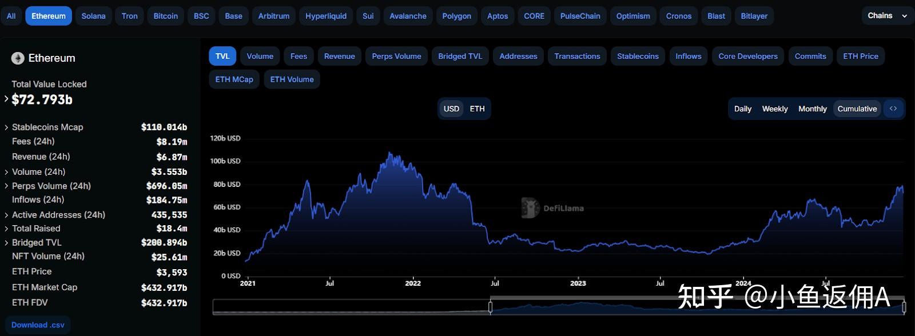Select the PulseChain chain tab

[580, 16]
